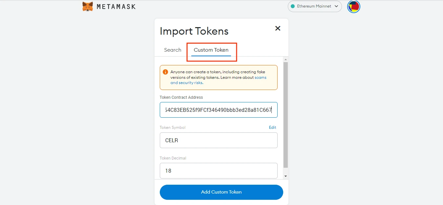
Task: Click the scroll-down arrow of the token form
Action: (x=285, y=176)
